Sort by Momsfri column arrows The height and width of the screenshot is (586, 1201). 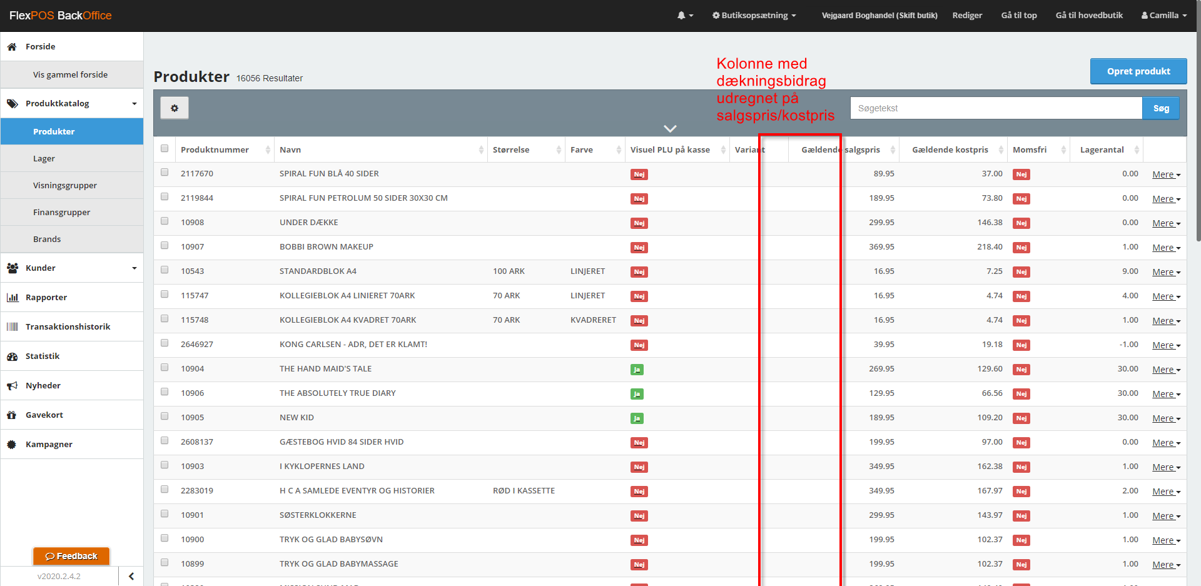point(1063,150)
